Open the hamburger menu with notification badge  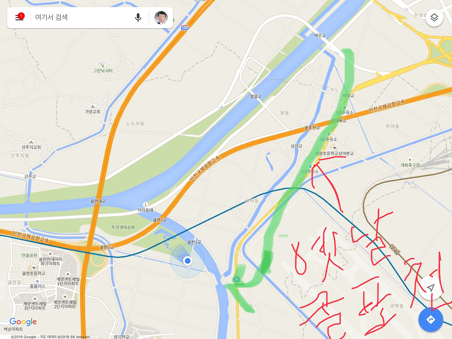pyautogui.click(x=20, y=17)
